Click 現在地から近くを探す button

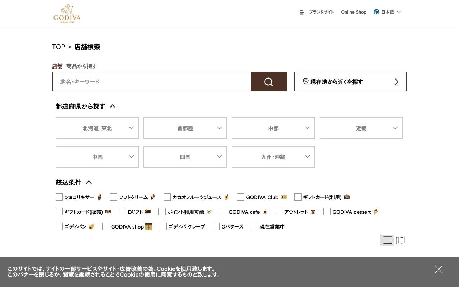350,82
